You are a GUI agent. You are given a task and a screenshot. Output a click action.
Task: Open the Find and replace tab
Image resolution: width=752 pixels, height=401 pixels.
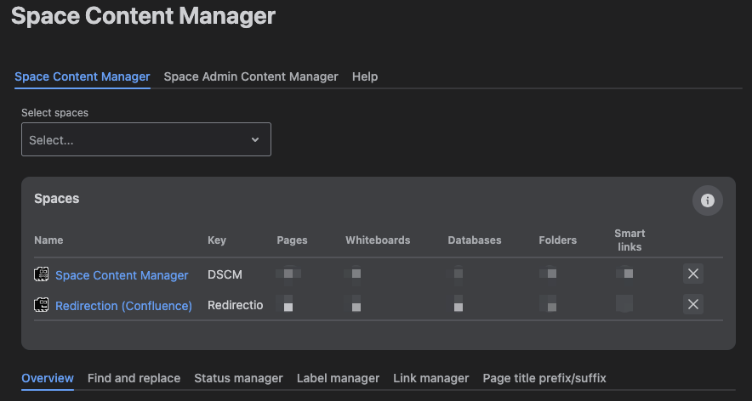134,378
